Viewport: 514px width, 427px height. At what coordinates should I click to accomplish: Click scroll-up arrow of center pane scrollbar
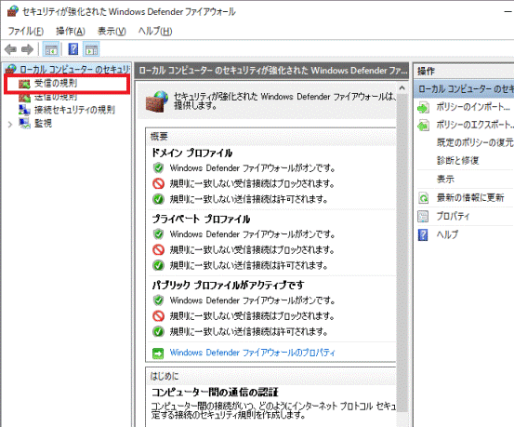(402, 88)
